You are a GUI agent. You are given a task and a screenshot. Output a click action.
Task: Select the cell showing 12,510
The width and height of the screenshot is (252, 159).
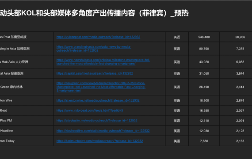[x=204, y=121]
